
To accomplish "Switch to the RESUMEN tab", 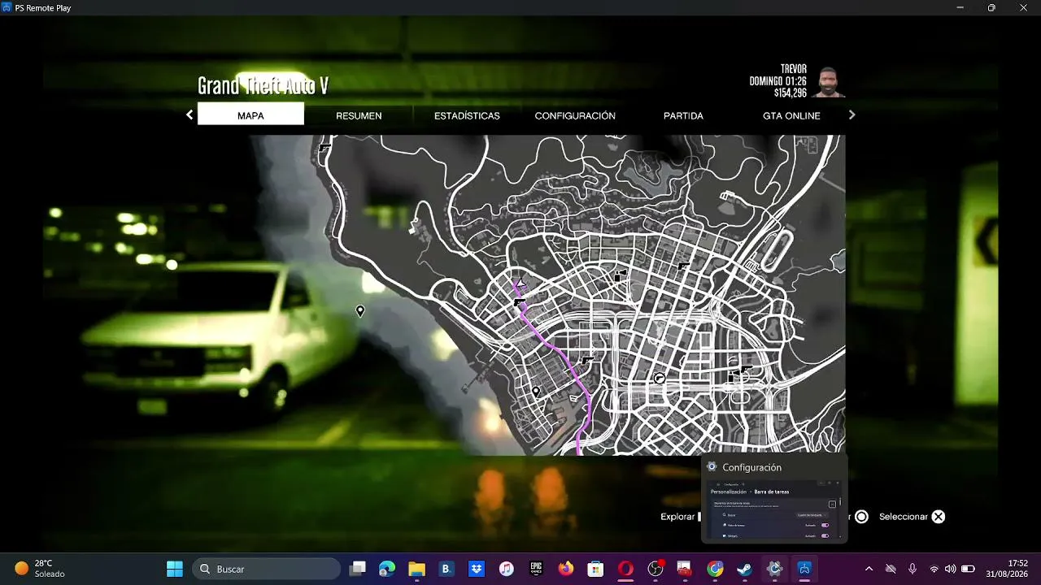I will coord(359,115).
